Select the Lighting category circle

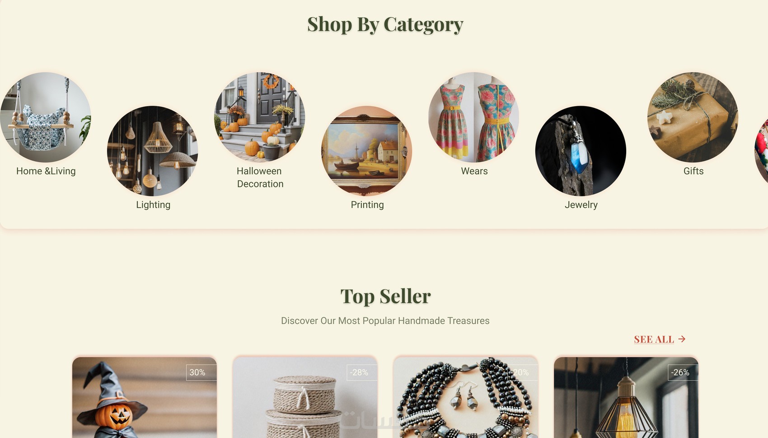tap(153, 151)
